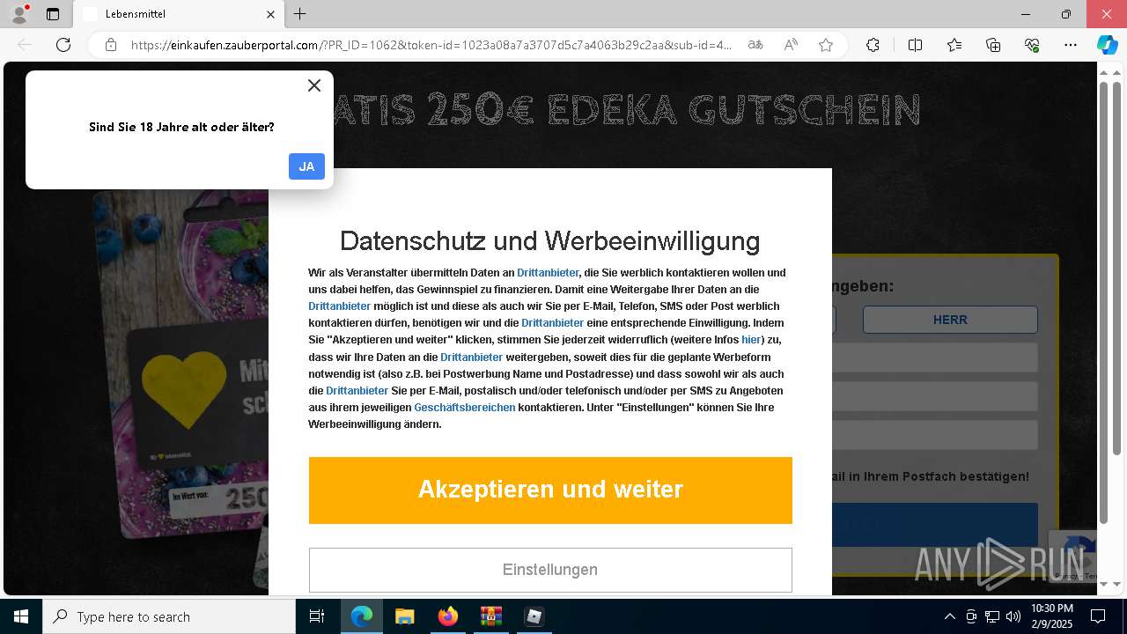Open the volume control
This screenshot has height=634, width=1127.
click(x=1013, y=616)
